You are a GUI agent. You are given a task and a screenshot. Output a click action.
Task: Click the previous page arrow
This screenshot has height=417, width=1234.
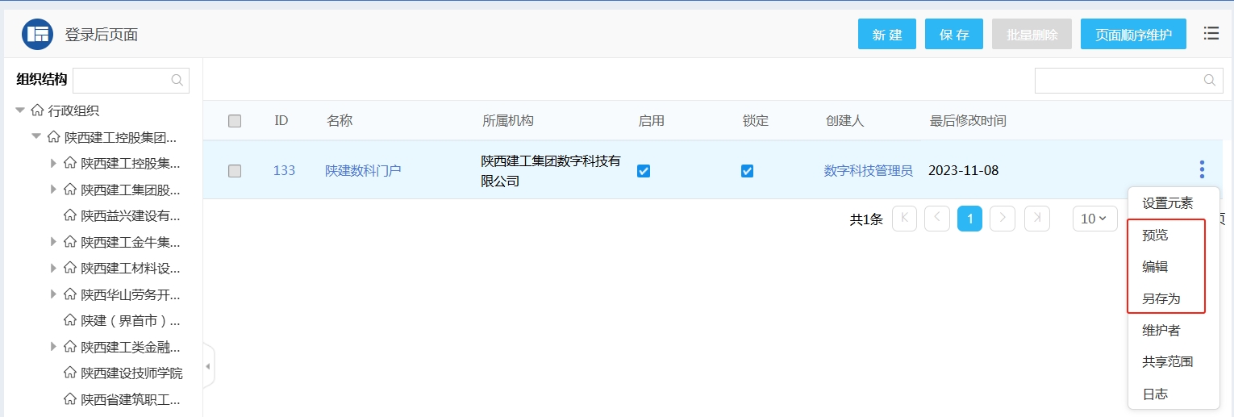click(x=937, y=219)
